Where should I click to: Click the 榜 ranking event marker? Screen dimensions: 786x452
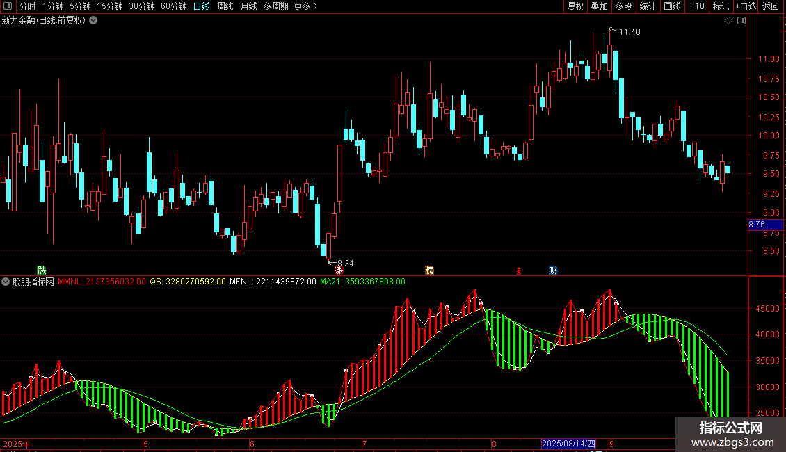pyautogui.click(x=430, y=270)
